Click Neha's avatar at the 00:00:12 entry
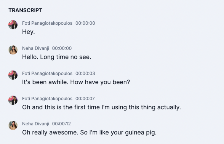 coord(13,125)
